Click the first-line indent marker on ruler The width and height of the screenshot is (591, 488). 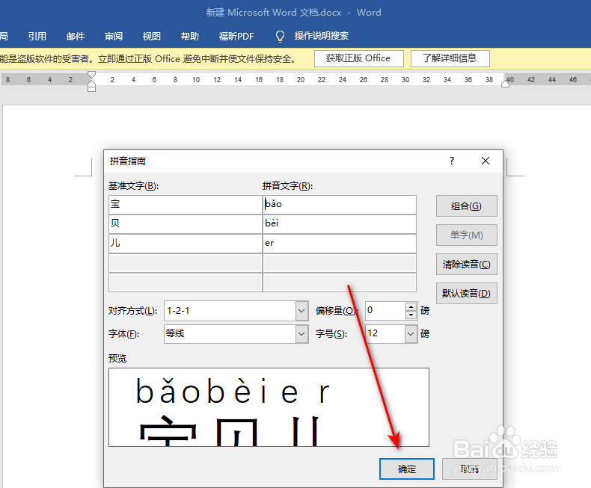[91, 75]
